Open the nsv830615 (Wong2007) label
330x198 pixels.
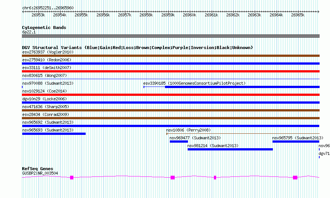[x=44, y=75]
